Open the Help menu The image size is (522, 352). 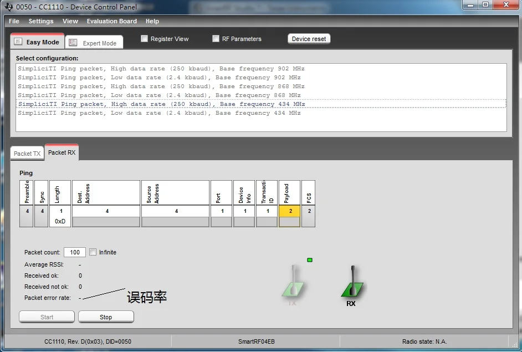point(152,21)
